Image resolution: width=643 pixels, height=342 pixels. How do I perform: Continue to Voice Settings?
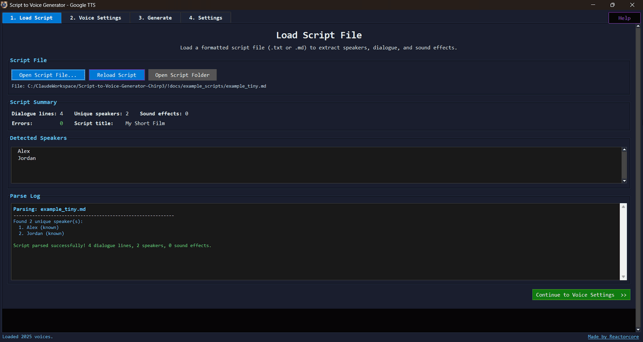tap(581, 295)
